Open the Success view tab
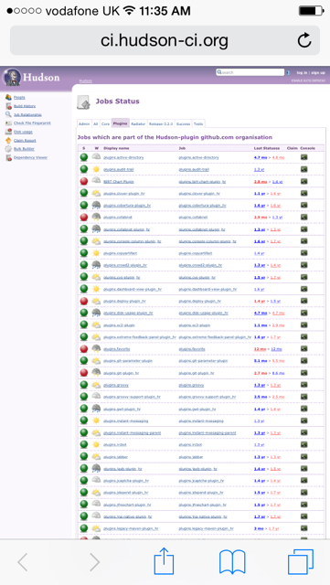Viewport: 330px width, 585px height. [x=184, y=123]
